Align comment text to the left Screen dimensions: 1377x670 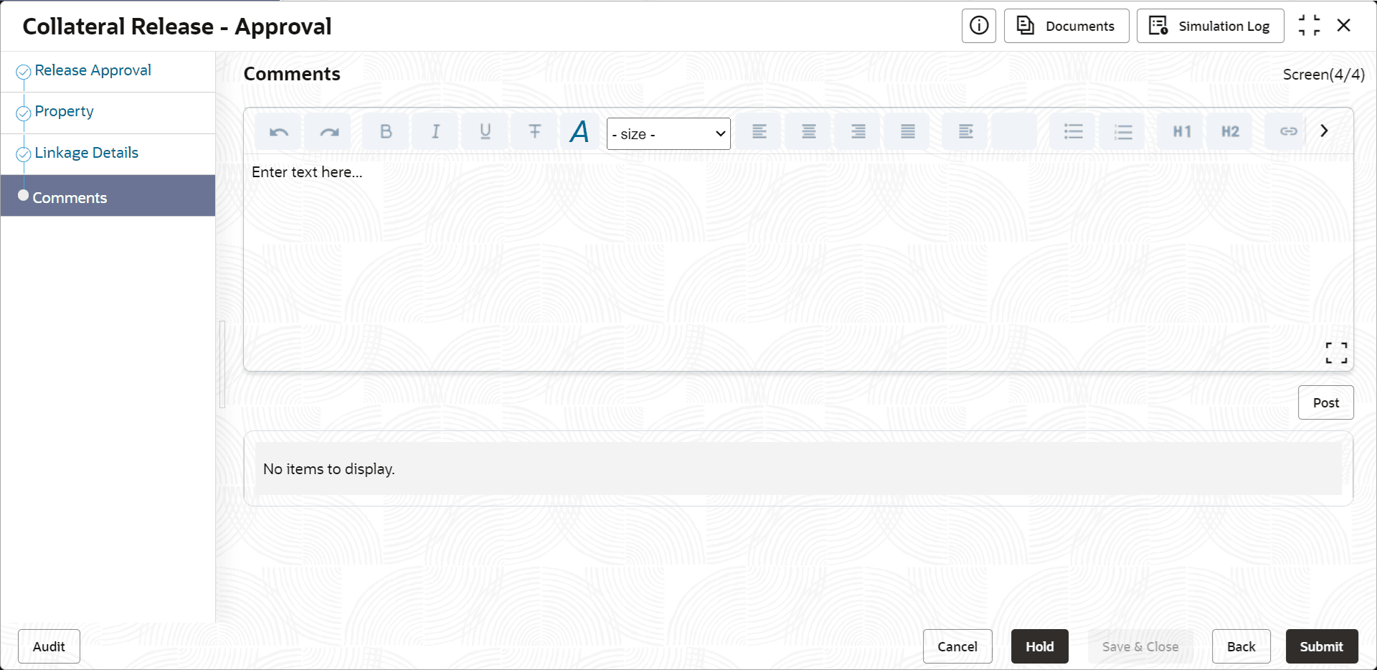click(760, 132)
